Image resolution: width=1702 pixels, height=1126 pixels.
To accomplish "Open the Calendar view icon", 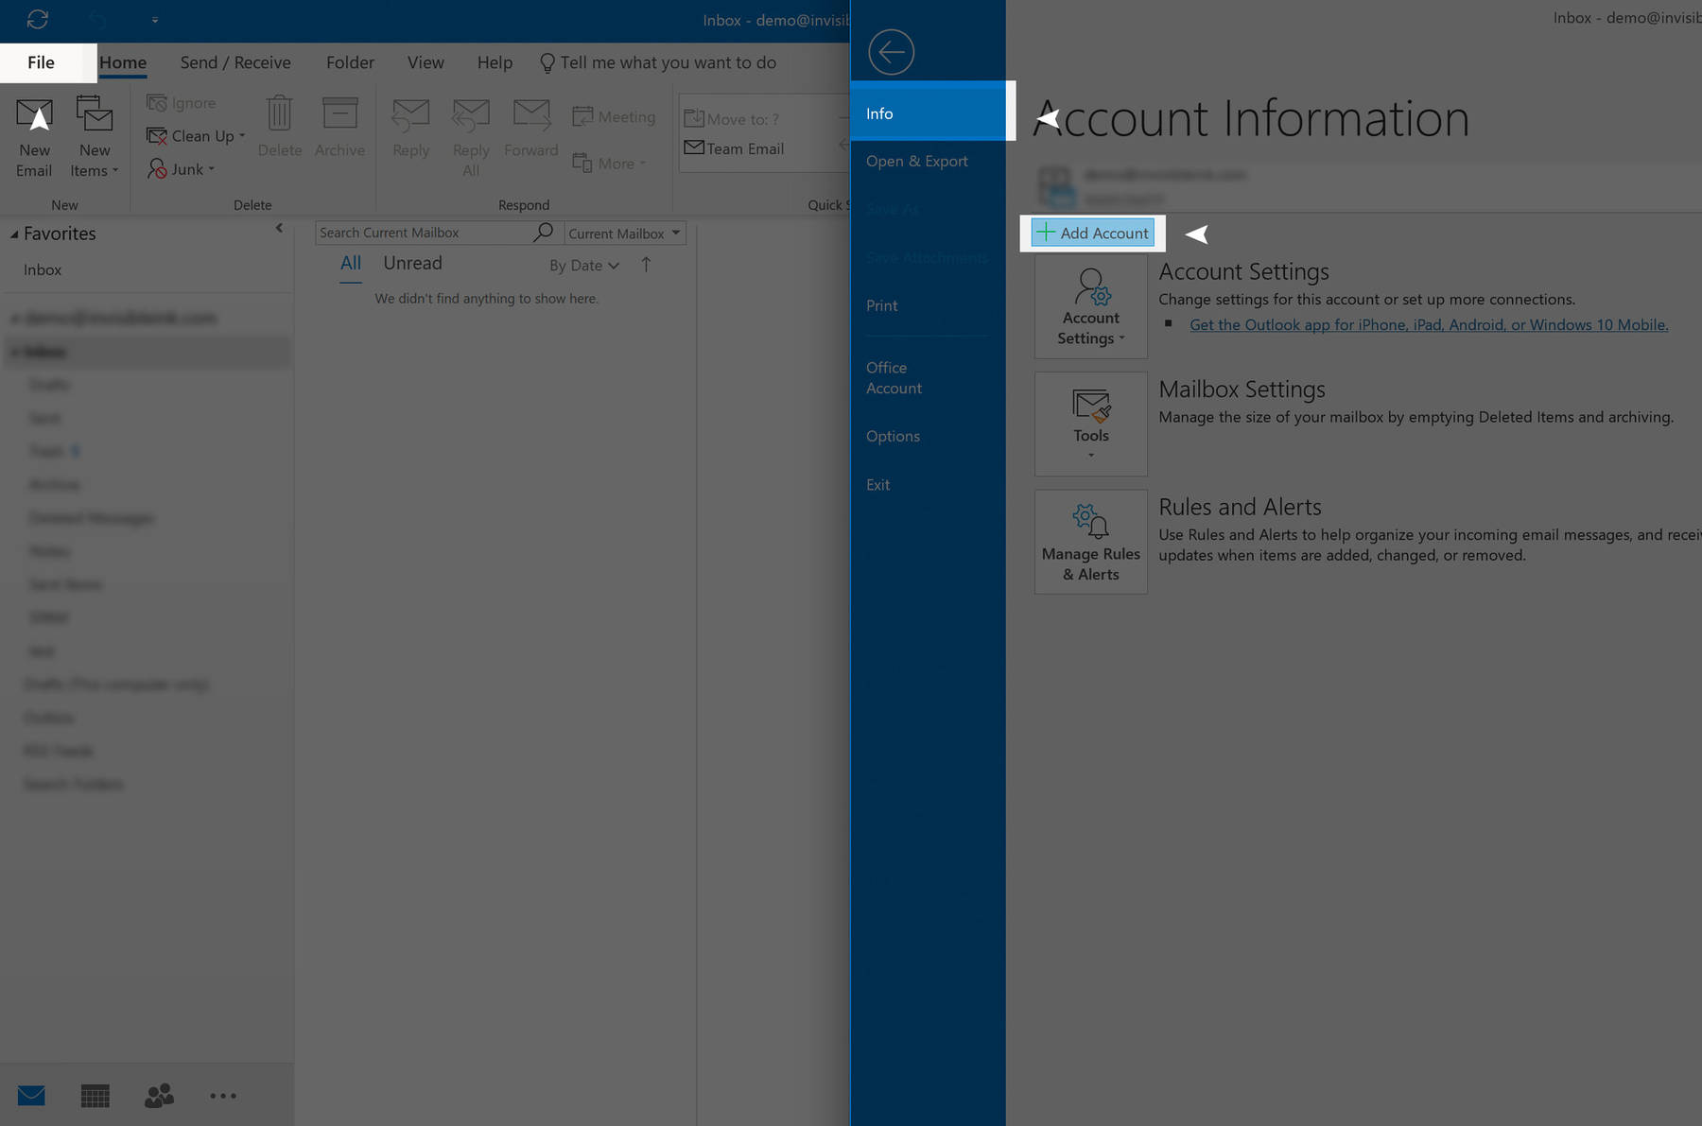I will coord(95,1096).
